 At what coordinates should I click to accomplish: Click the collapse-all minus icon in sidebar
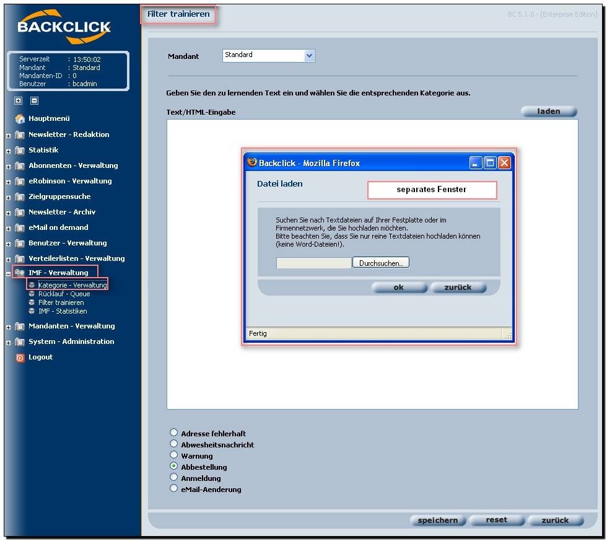tap(35, 100)
